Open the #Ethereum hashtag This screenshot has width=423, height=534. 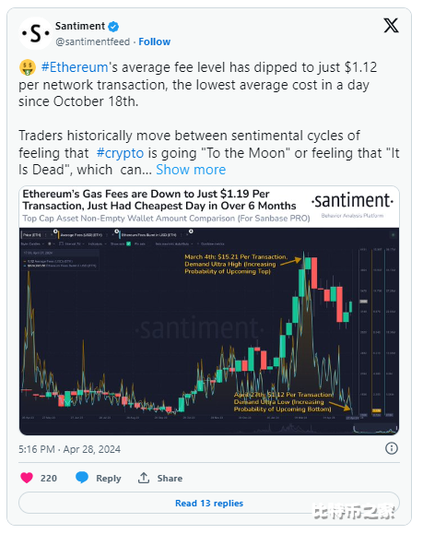point(75,67)
